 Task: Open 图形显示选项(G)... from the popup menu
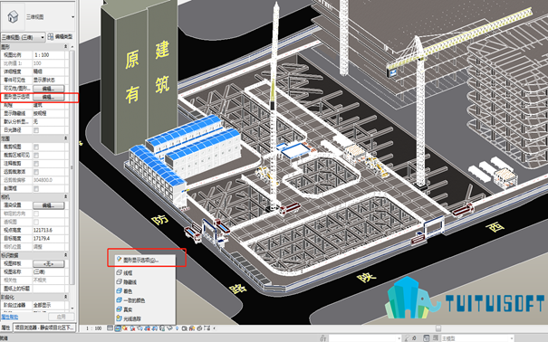pyautogui.click(x=140, y=260)
